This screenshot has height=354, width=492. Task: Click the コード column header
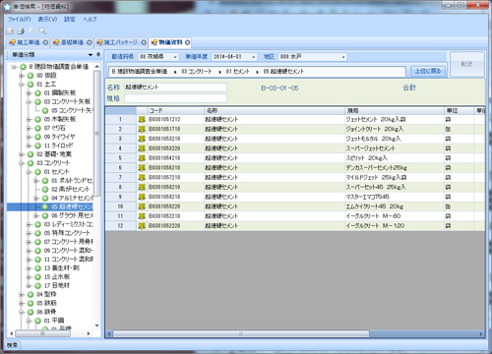(x=176, y=110)
